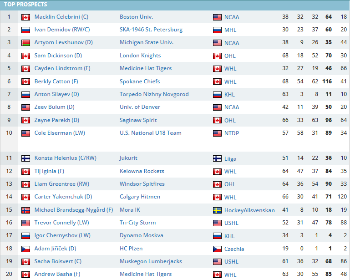Open Muskegon Lumberjacks team page
This screenshot has width=350, height=280.
151,261
